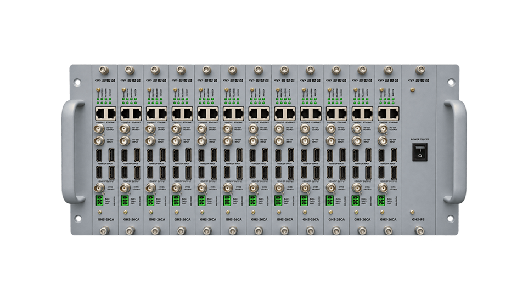Click ETHERNET port on leftmost GHS-26CA card
The height and width of the screenshot is (296, 528).
(x=110, y=113)
